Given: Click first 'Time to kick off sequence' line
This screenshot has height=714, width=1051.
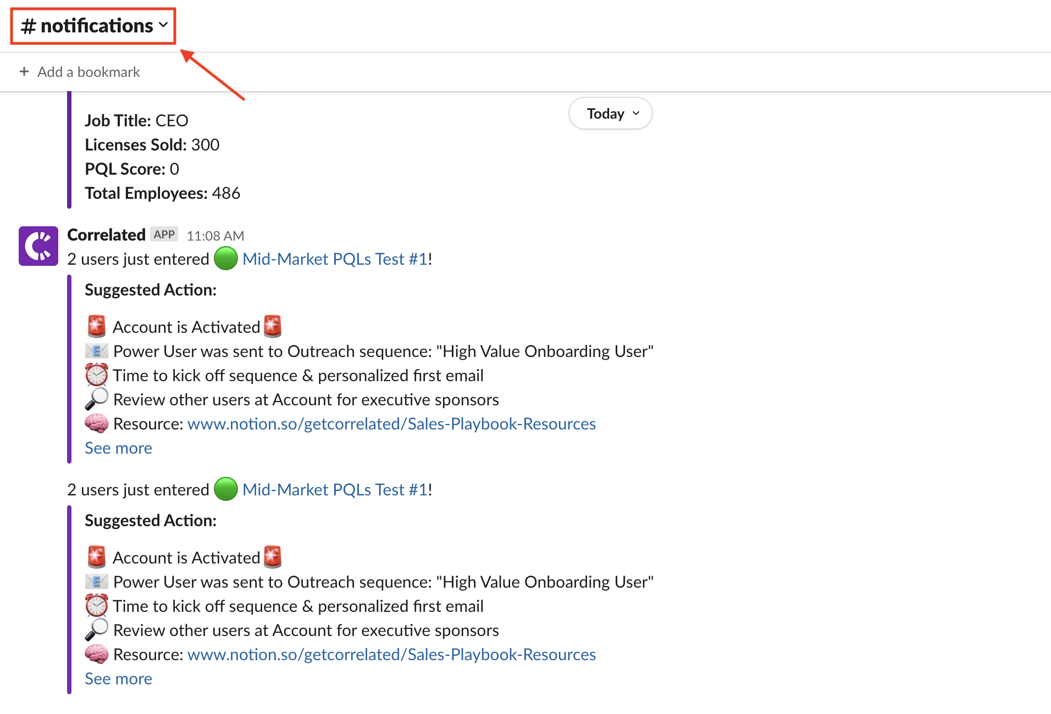Looking at the screenshot, I should 298,375.
